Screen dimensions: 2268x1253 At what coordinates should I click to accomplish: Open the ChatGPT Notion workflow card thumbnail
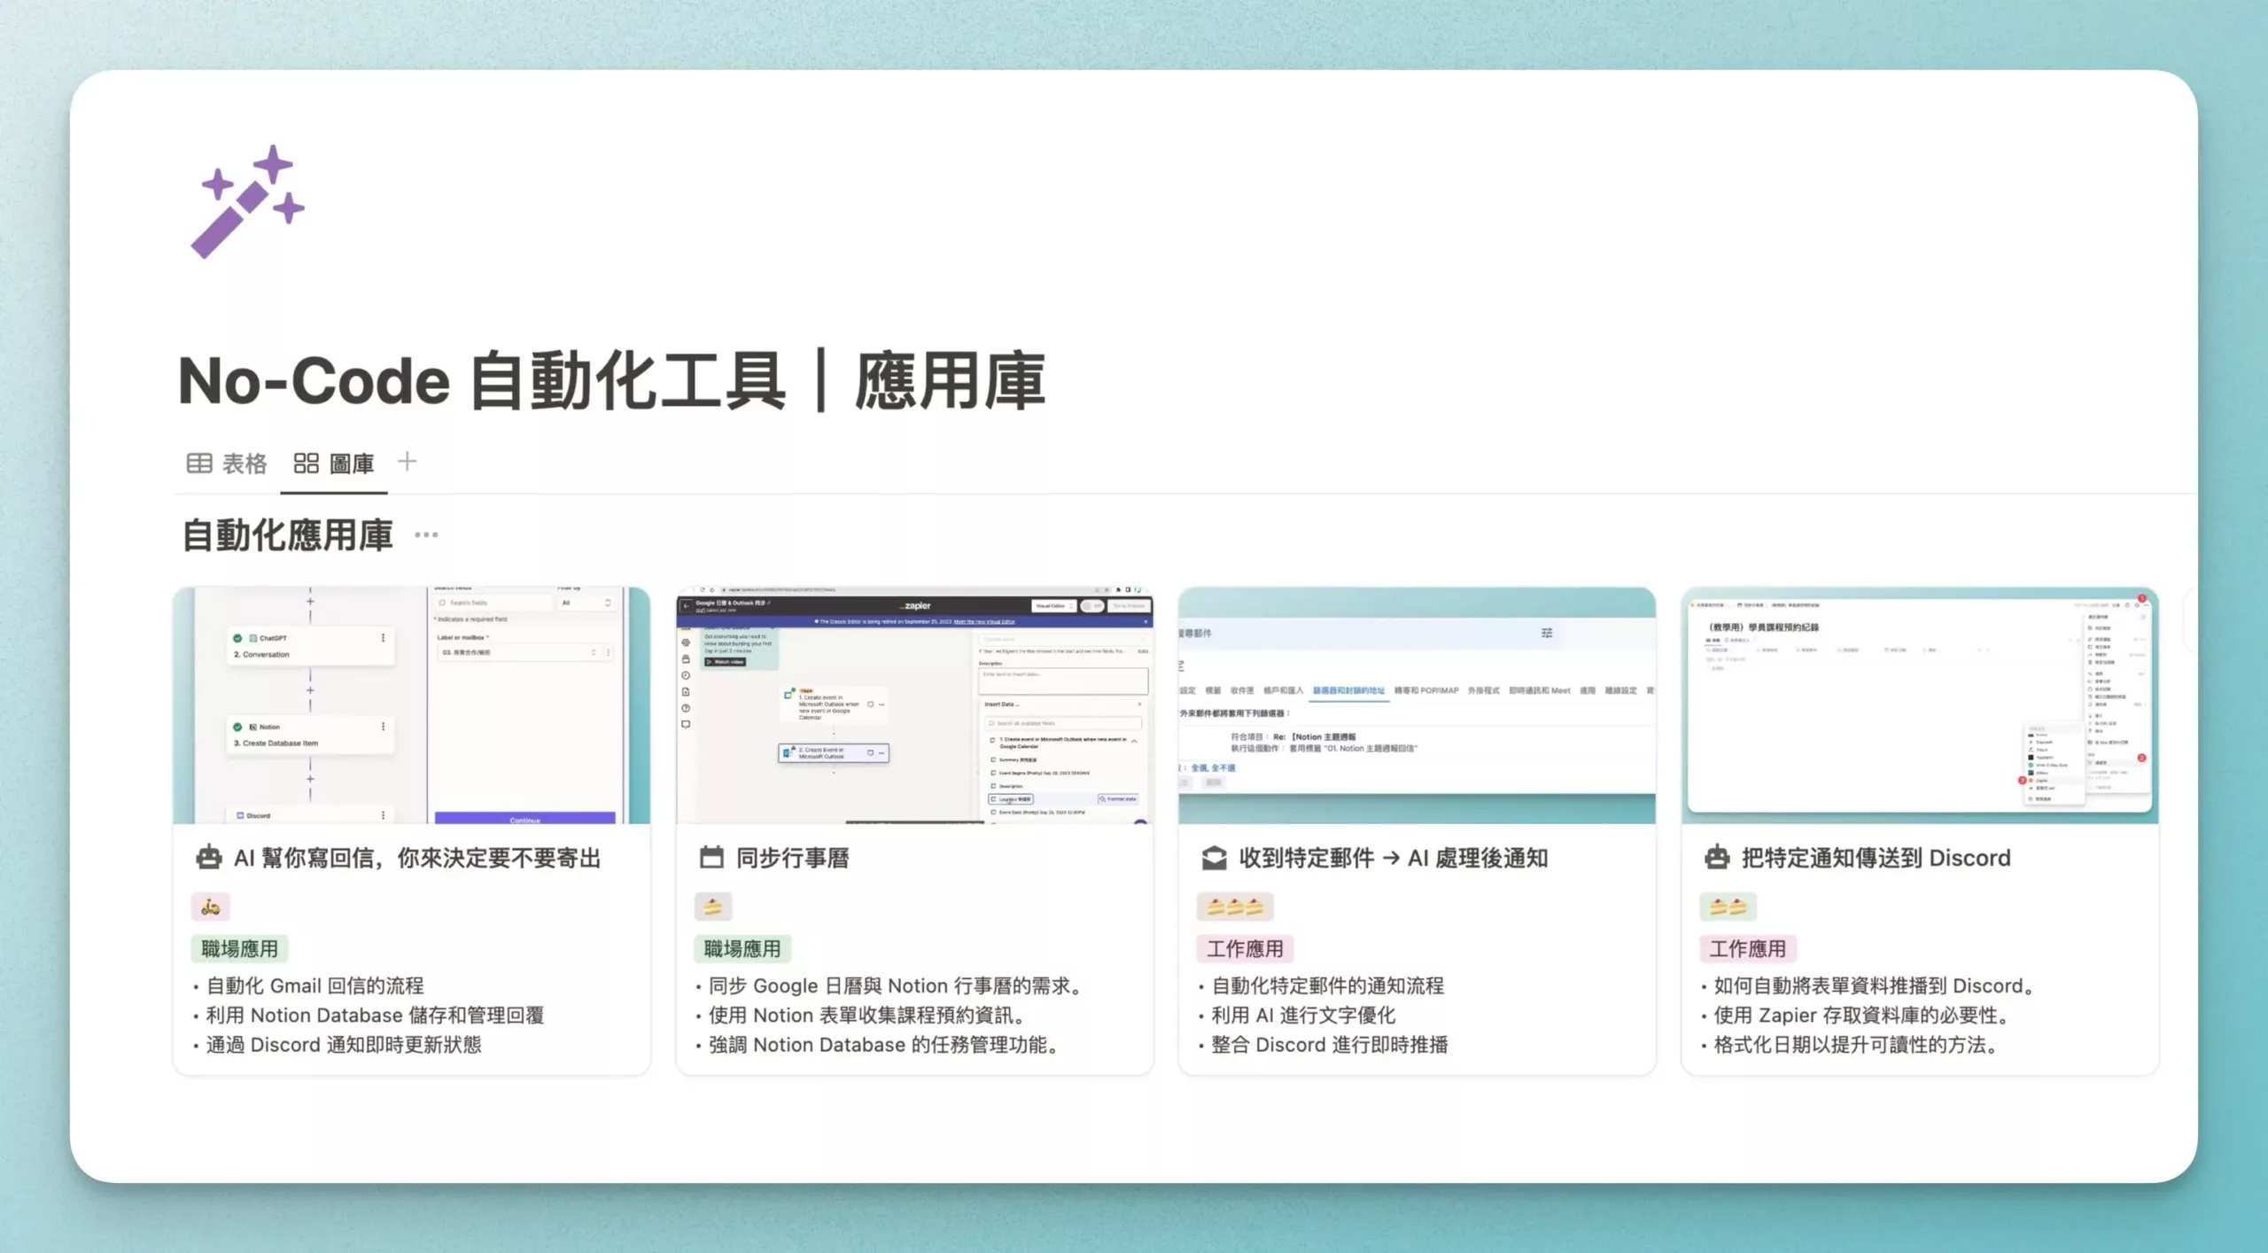pyautogui.click(x=412, y=705)
